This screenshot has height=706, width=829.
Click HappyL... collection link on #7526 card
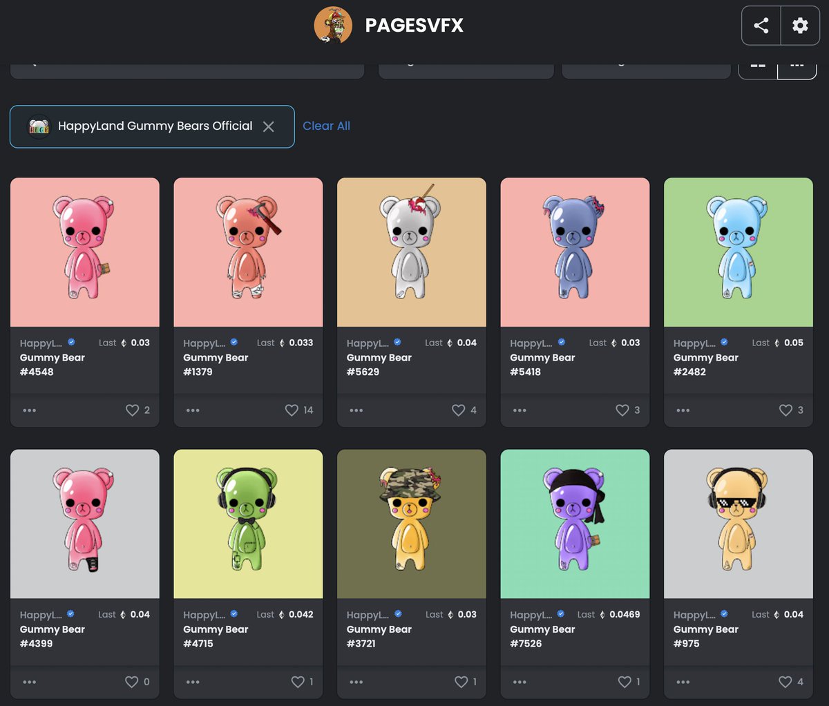531,615
